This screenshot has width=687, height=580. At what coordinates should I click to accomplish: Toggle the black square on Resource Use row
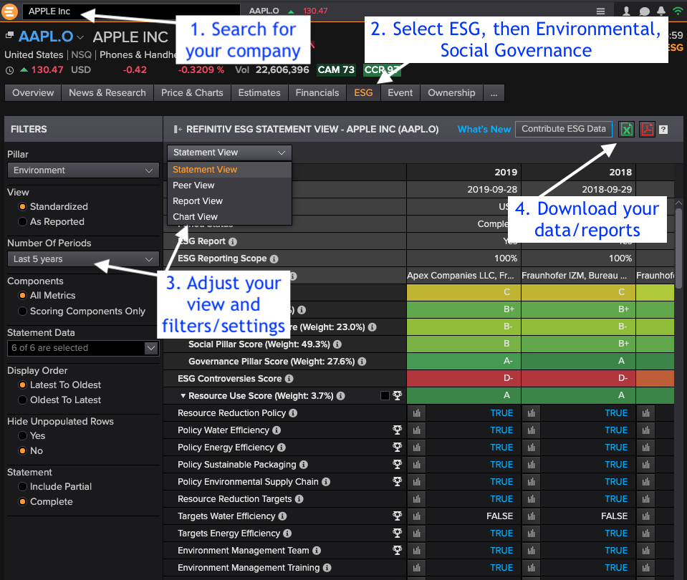point(385,395)
